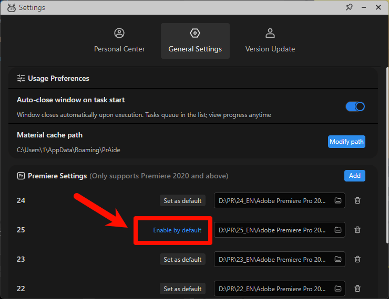
Task: Click the Usage Preferences sliders icon
Action: point(21,78)
